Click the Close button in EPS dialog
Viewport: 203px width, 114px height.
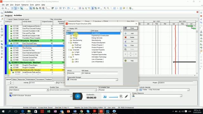131,28
